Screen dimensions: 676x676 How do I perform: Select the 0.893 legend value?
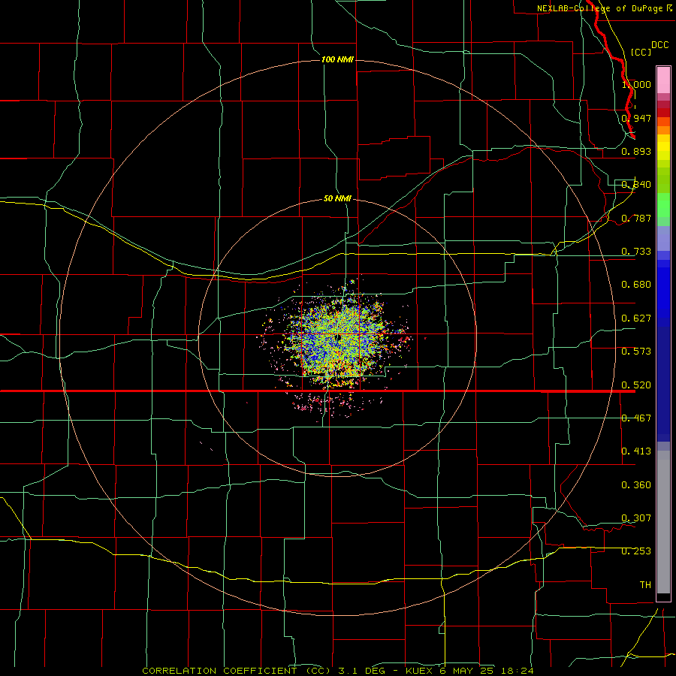636,151
